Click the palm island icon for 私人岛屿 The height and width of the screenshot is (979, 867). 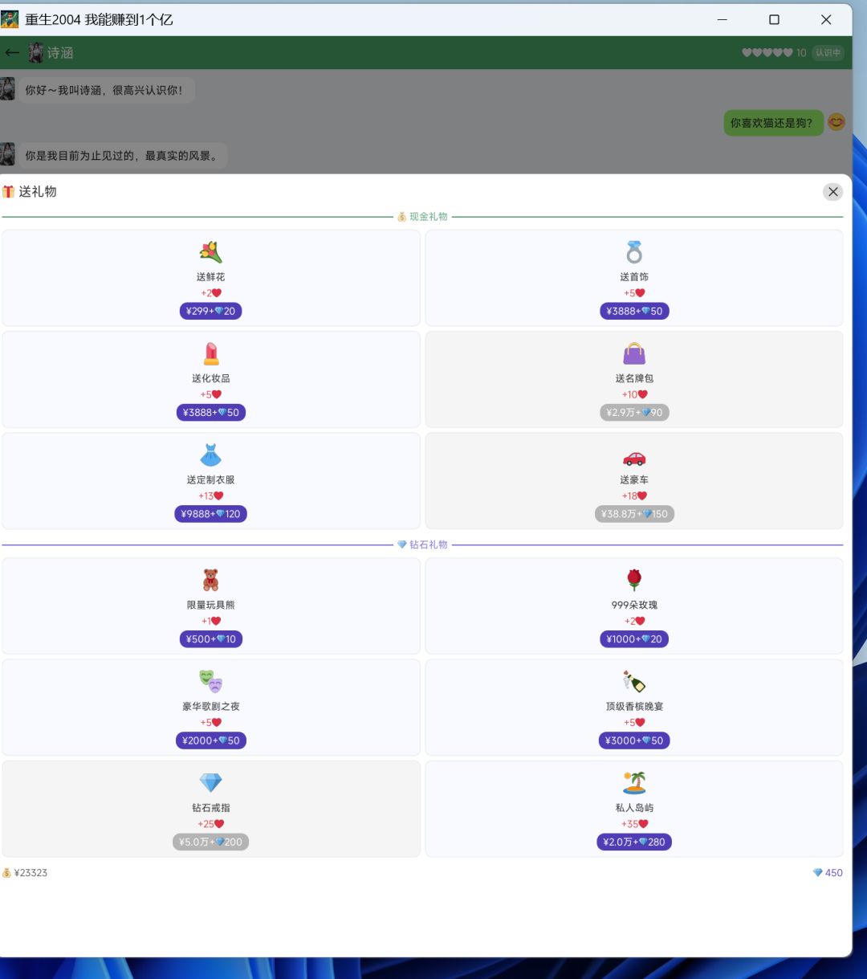point(634,782)
